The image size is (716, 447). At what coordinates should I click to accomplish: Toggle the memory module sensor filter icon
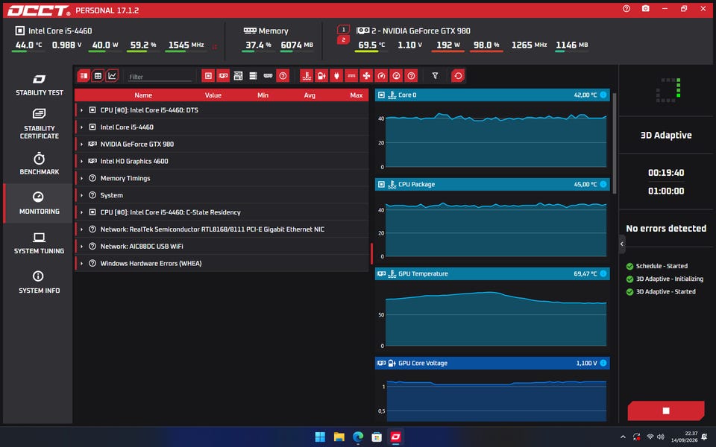pyautogui.click(x=268, y=76)
